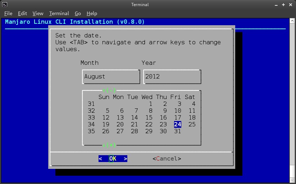Pick day 28 in the calendar
The width and height of the screenshot is (296, 184).
point(135,131)
